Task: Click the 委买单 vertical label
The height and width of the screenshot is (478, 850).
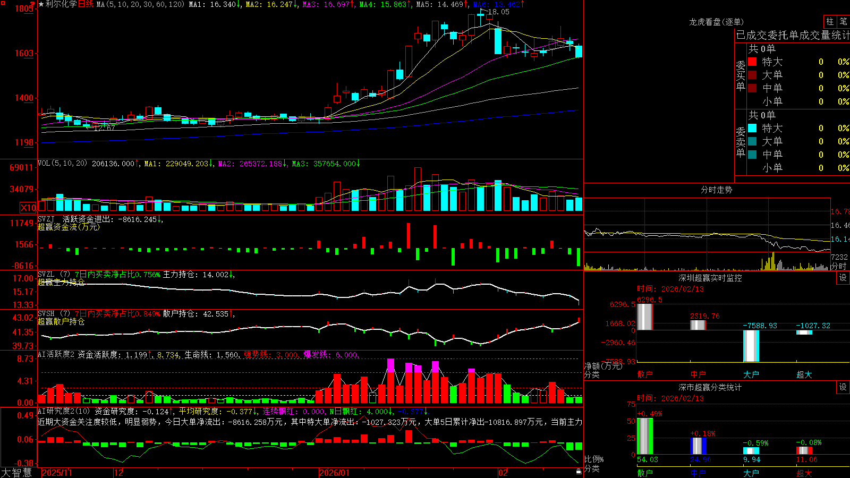Action: click(x=741, y=75)
